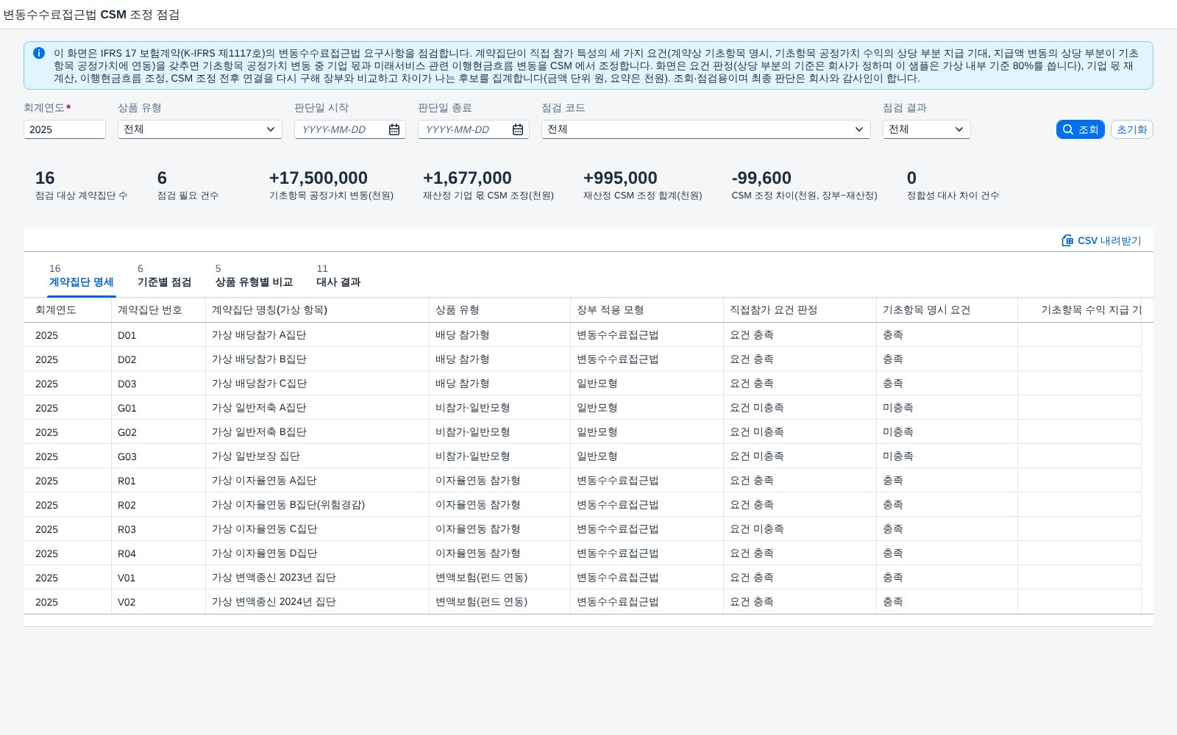Image resolution: width=1177 pixels, height=735 pixels.
Task: Click 일반모형 in the D03 row
Action: pos(597,384)
